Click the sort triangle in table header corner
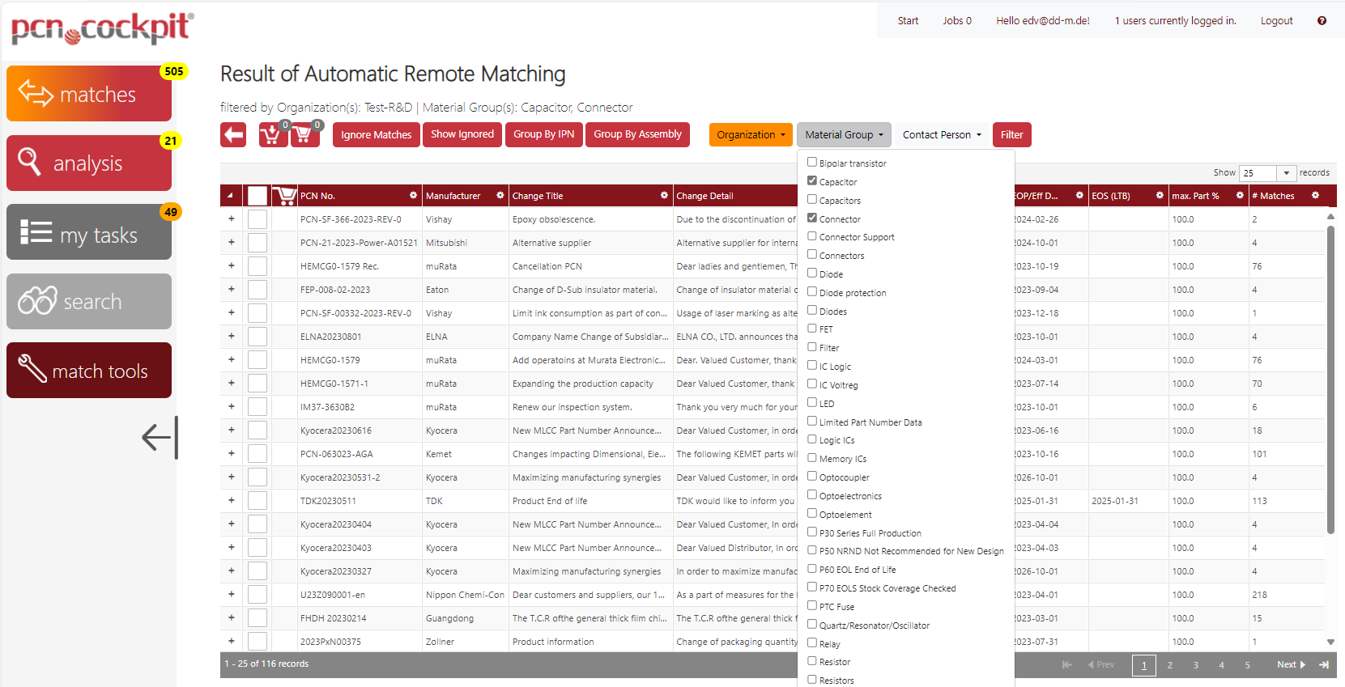This screenshot has width=1345, height=687. 230,196
